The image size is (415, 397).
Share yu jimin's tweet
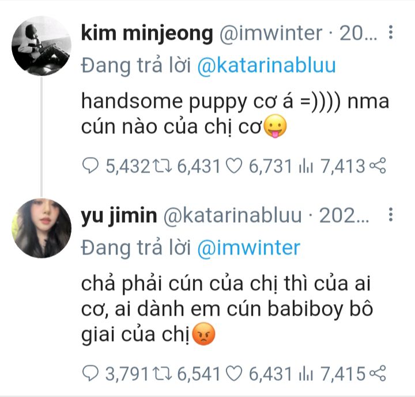click(x=378, y=374)
